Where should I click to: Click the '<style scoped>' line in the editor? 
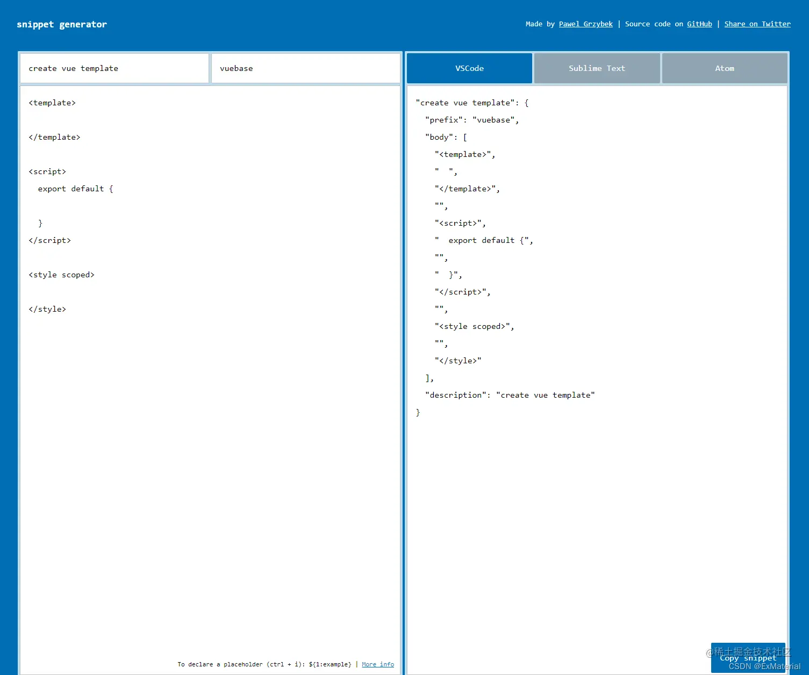tap(61, 275)
